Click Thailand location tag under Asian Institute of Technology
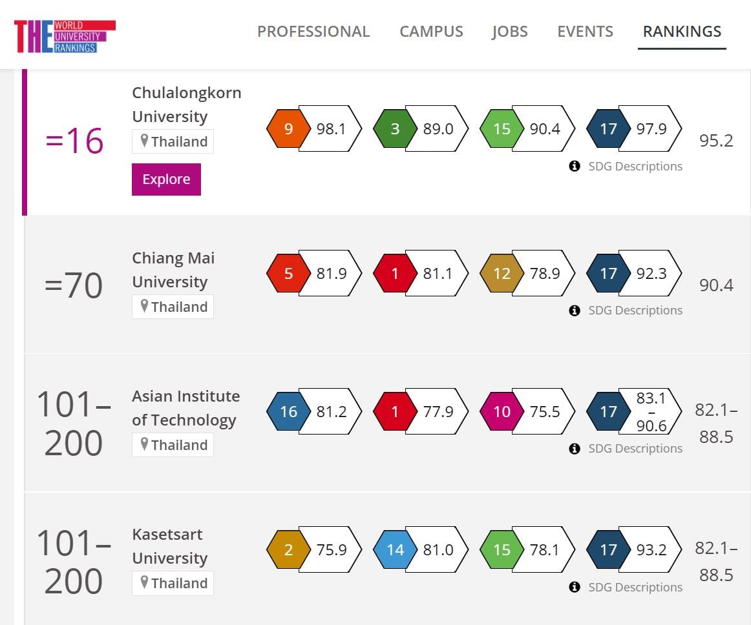Viewport: 751px width, 625px height. coord(173,445)
